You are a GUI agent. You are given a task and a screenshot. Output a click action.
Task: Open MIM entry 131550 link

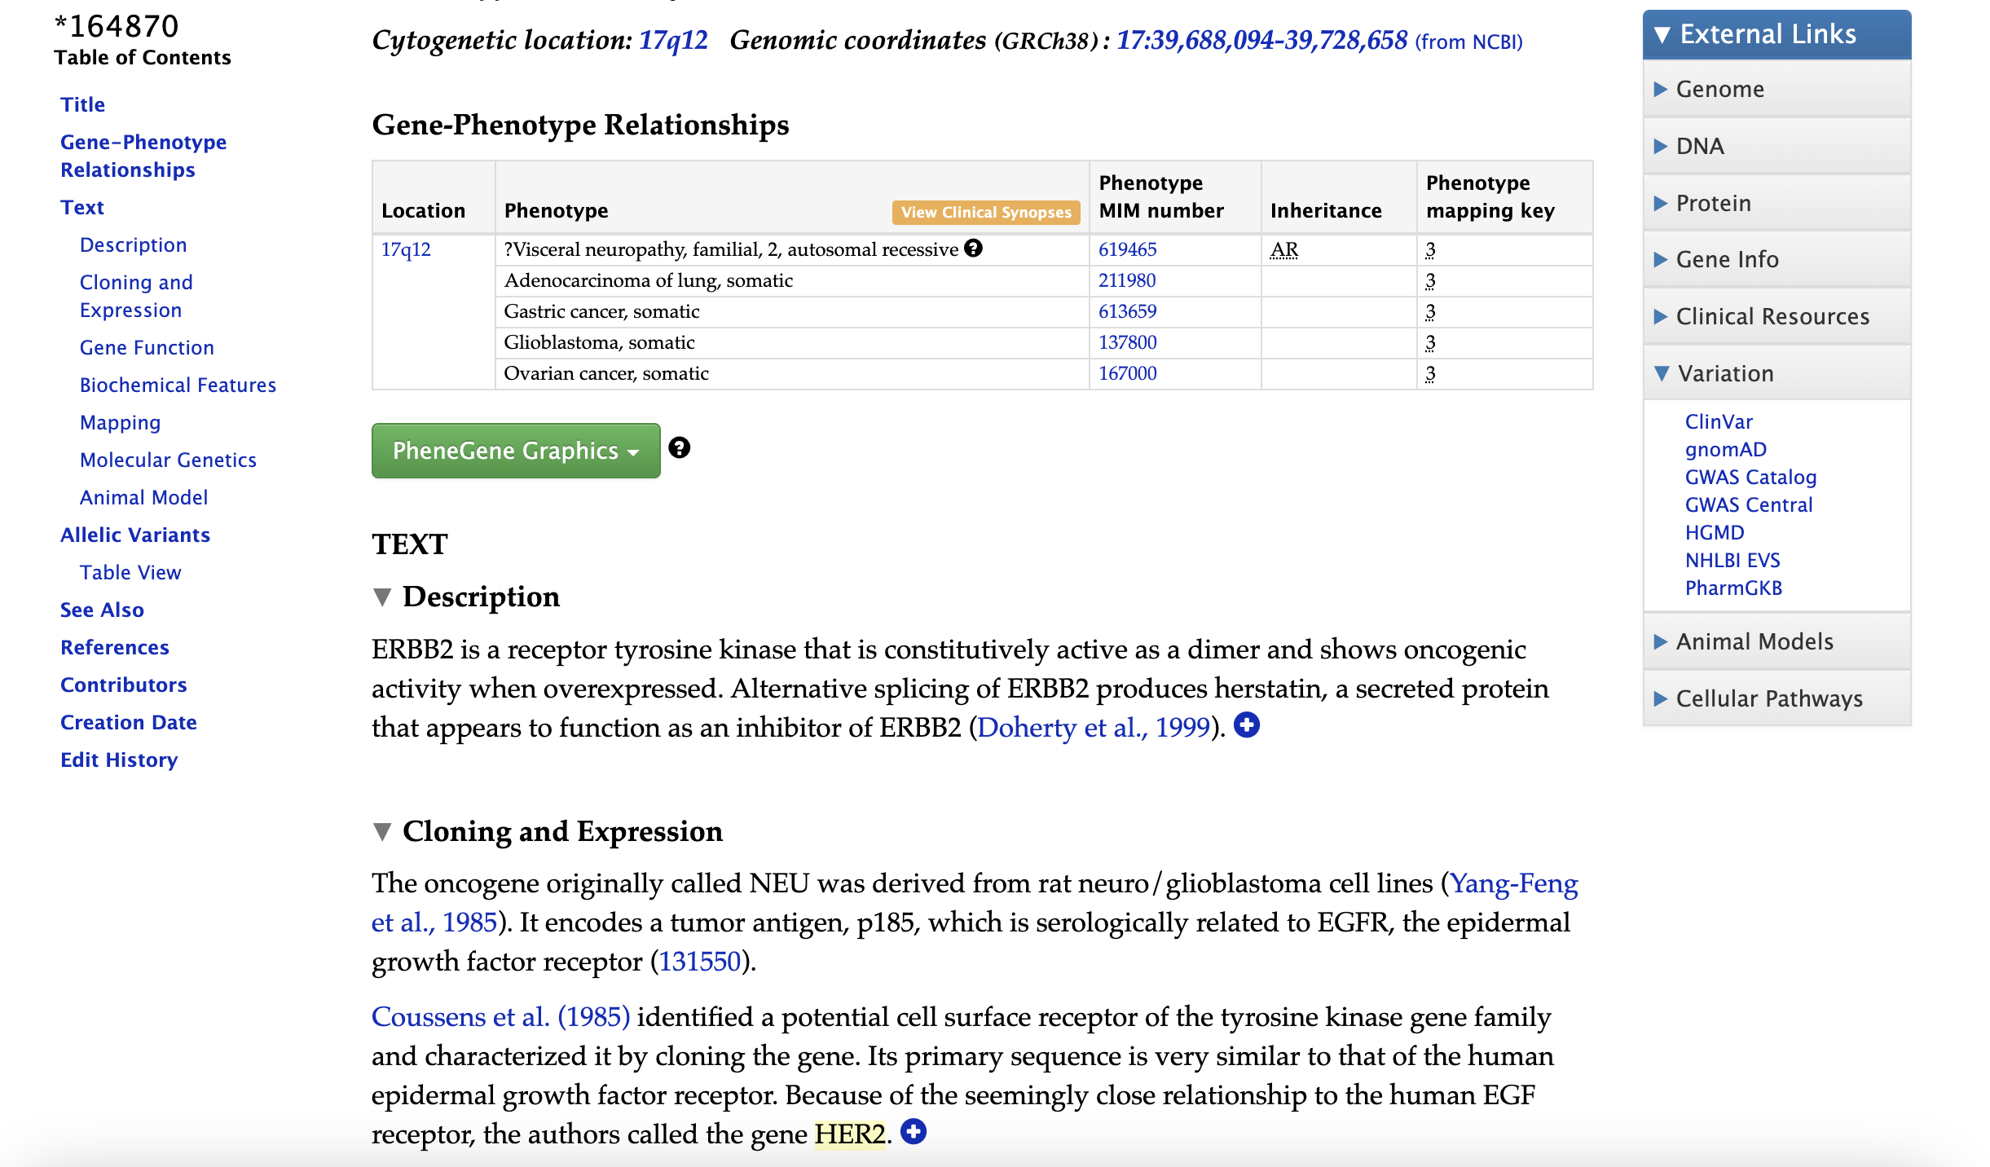(x=699, y=962)
